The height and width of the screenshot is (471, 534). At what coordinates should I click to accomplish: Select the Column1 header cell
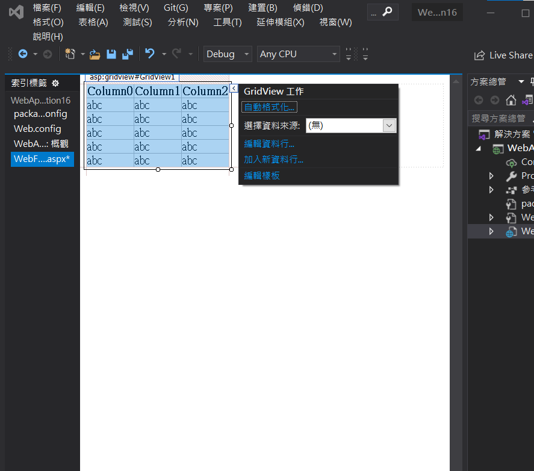(157, 91)
